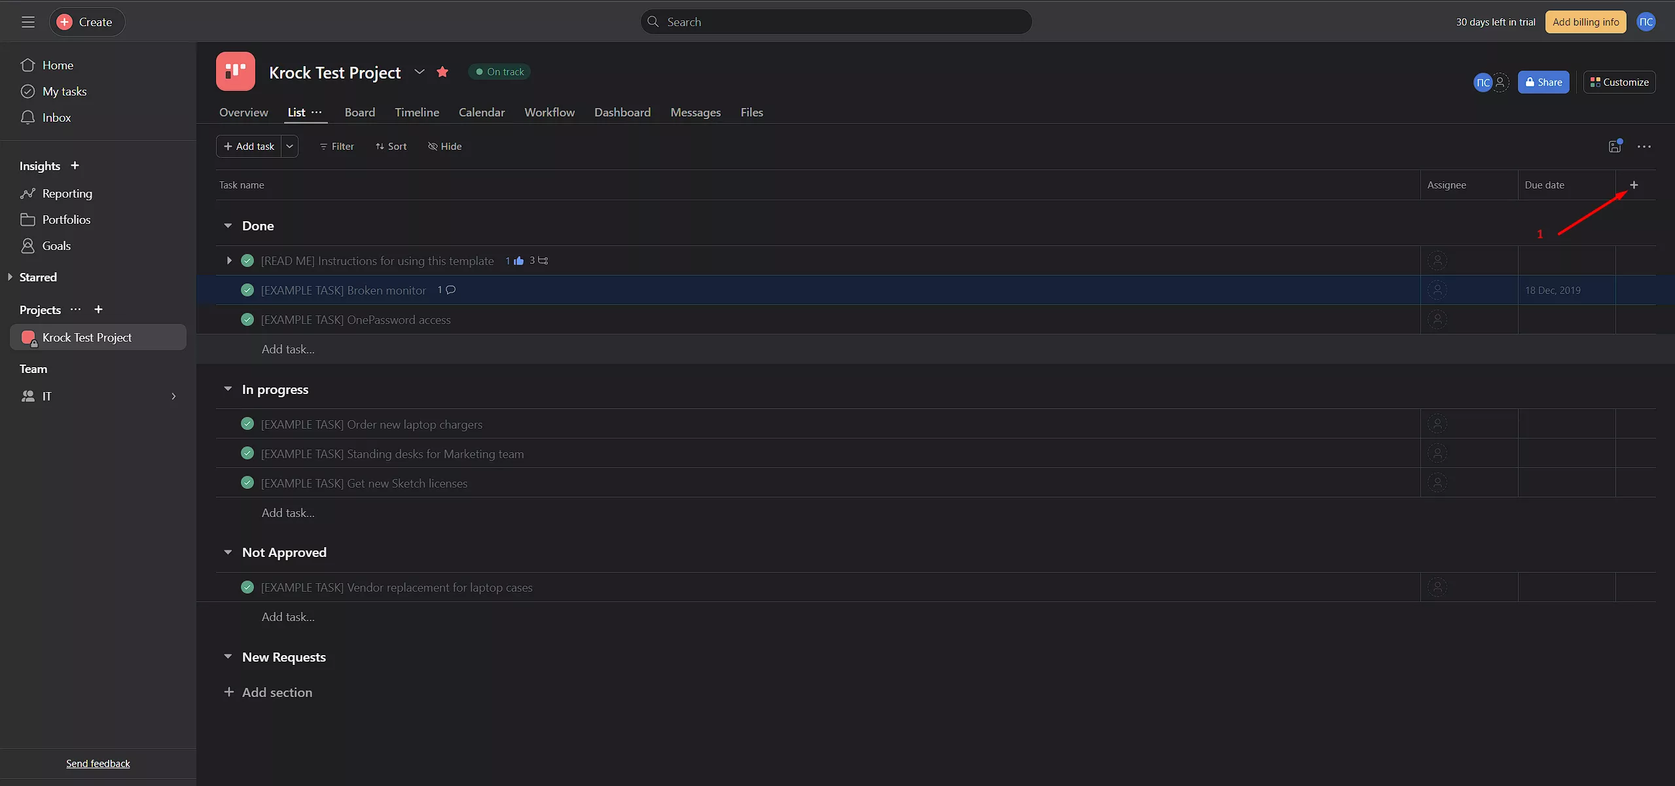The width and height of the screenshot is (1675, 786).
Task: Click the Board view tab
Action: pos(359,111)
